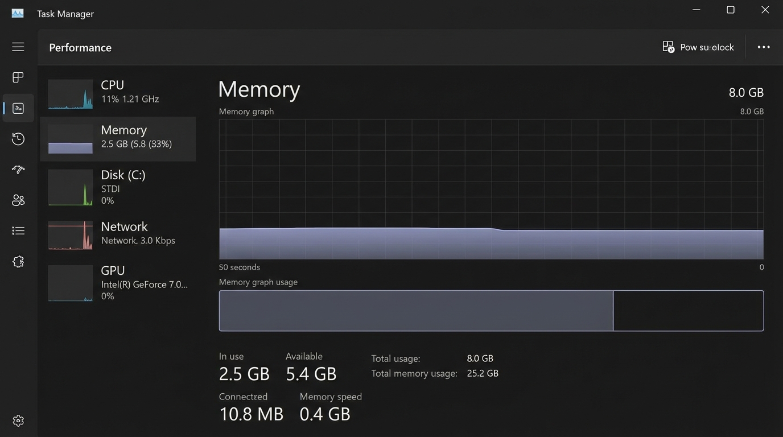
Task: Open the Services panel
Action: (18, 261)
